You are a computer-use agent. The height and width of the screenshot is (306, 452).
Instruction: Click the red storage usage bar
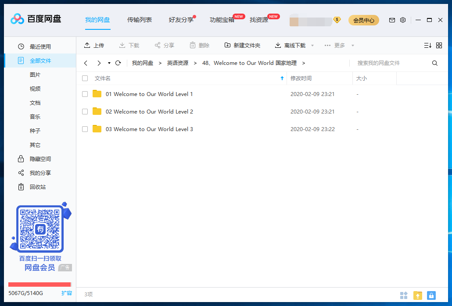pyautogui.click(x=39, y=285)
